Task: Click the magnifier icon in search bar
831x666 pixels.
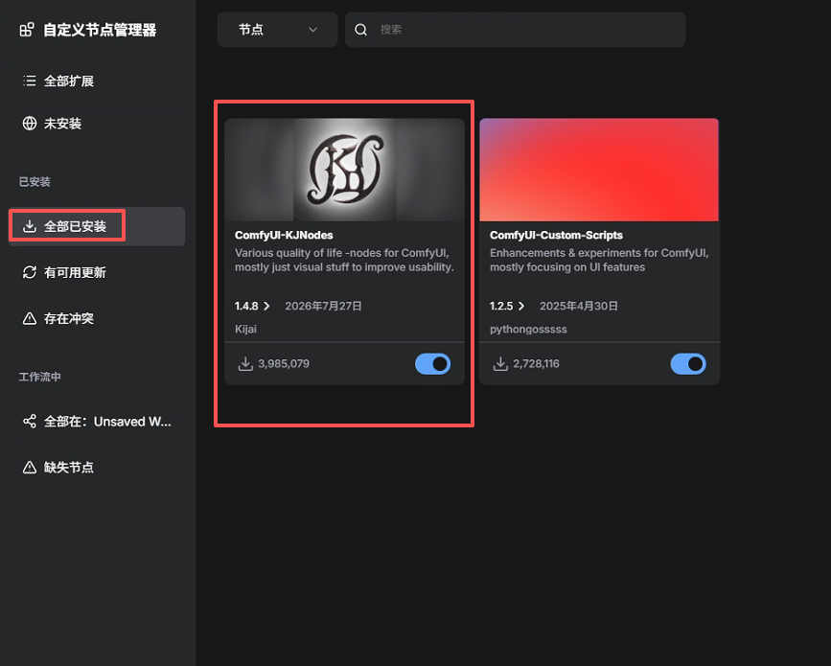Action: pos(361,30)
